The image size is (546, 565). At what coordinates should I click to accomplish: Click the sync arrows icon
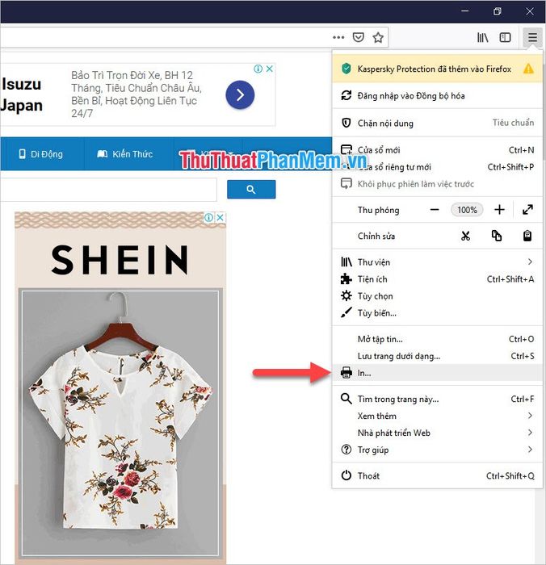click(346, 95)
